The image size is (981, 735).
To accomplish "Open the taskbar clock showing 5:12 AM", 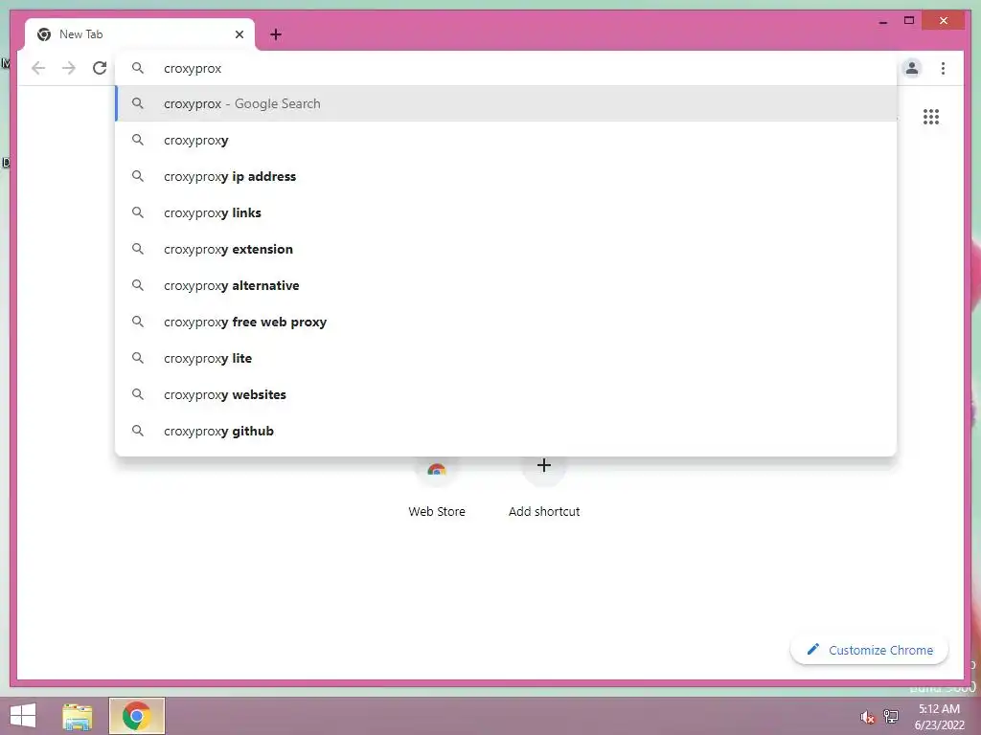I will [x=939, y=716].
